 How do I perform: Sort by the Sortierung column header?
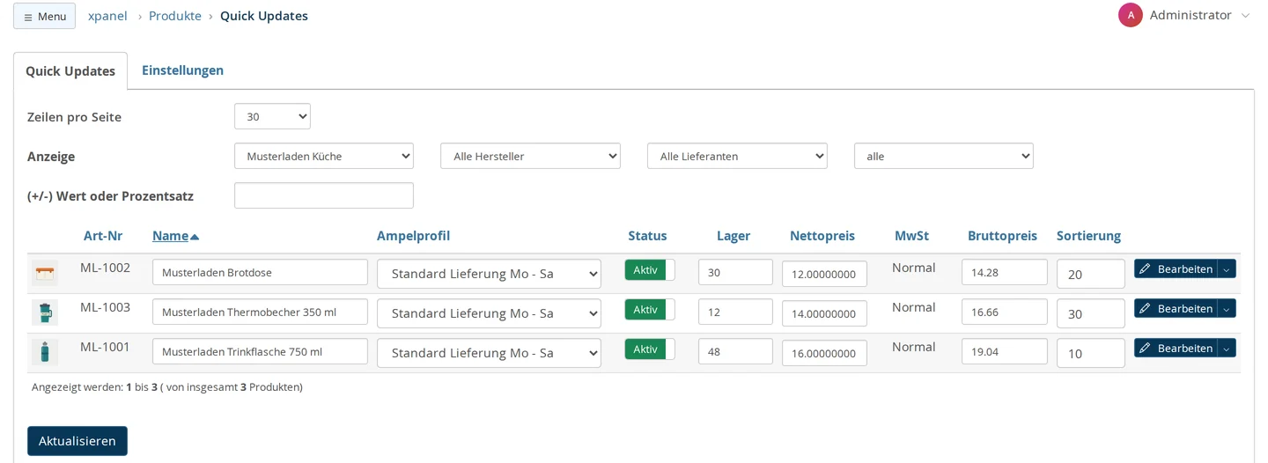tap(1088, 236)
